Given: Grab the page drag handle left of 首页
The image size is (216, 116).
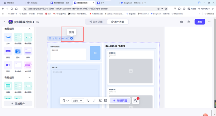Looking at the screenshot, I should [50, 38].
